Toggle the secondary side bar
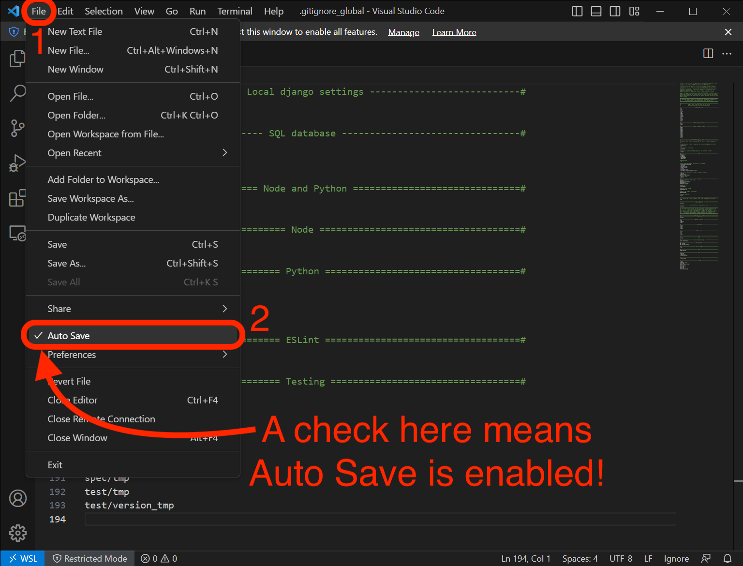 point(615,11)
